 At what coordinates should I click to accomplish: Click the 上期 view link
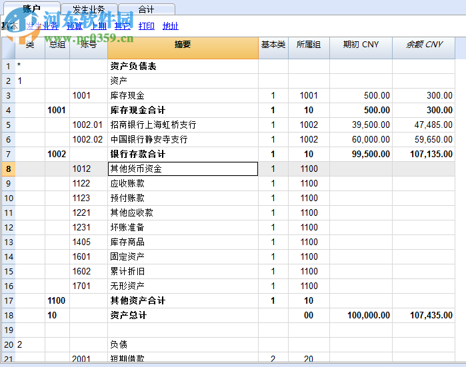[x=99, y=26]
